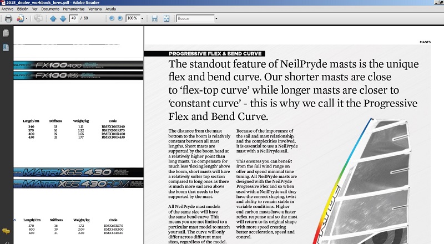Viewport: 444px width, 244px height.
Task: Open the collaborate icon's dropdown arrow
Action: [x=26, y=18]
